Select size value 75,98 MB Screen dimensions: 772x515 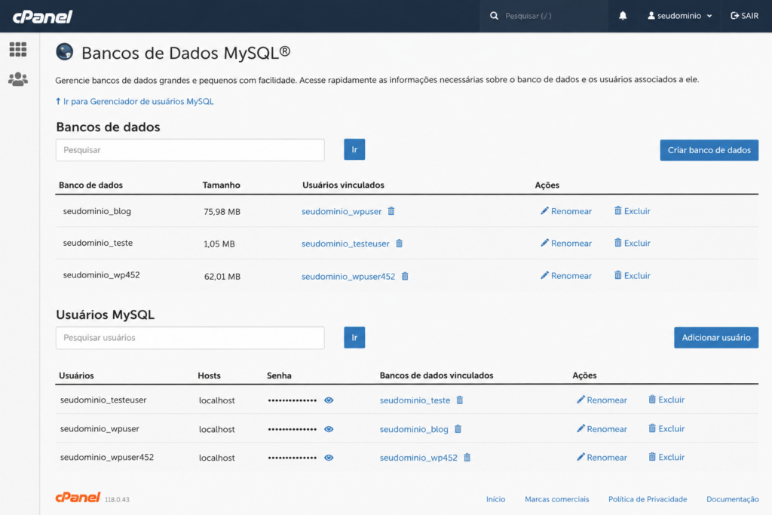[222, 212]
